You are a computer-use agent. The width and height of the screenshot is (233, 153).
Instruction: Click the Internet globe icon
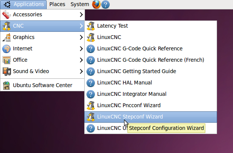6,49
